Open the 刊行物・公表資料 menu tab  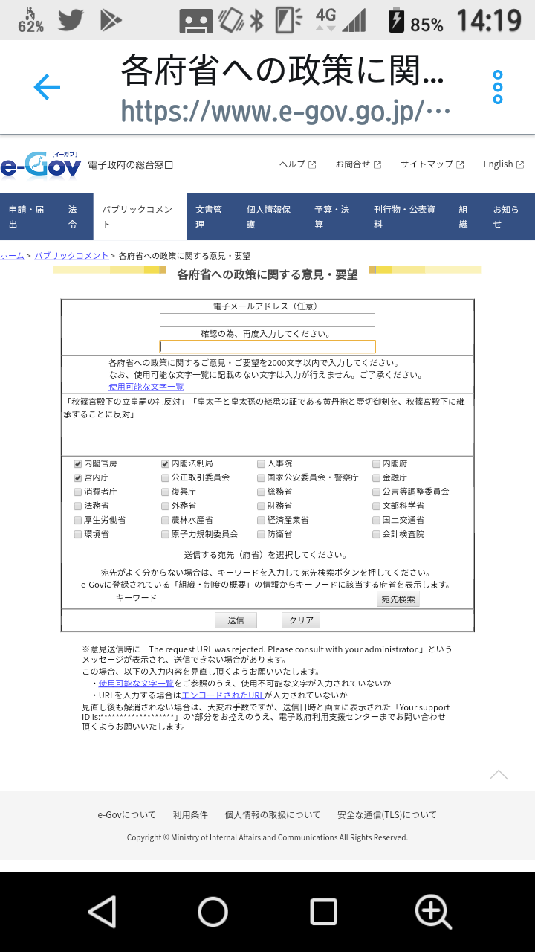[407, 216]
